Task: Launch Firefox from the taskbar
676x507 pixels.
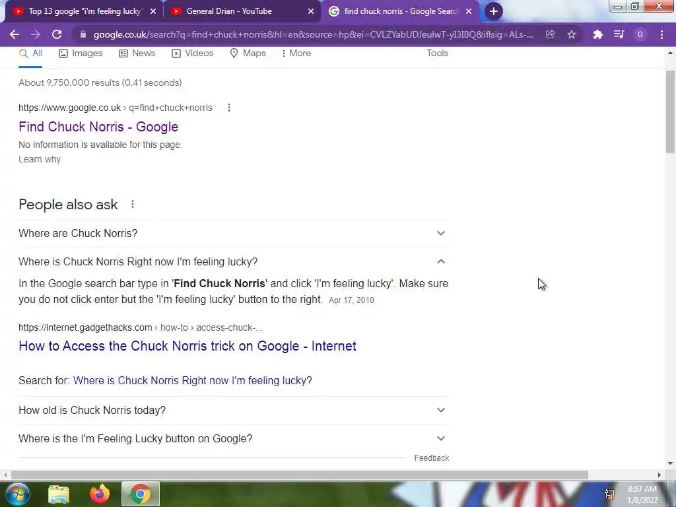Action: point(100,494)
